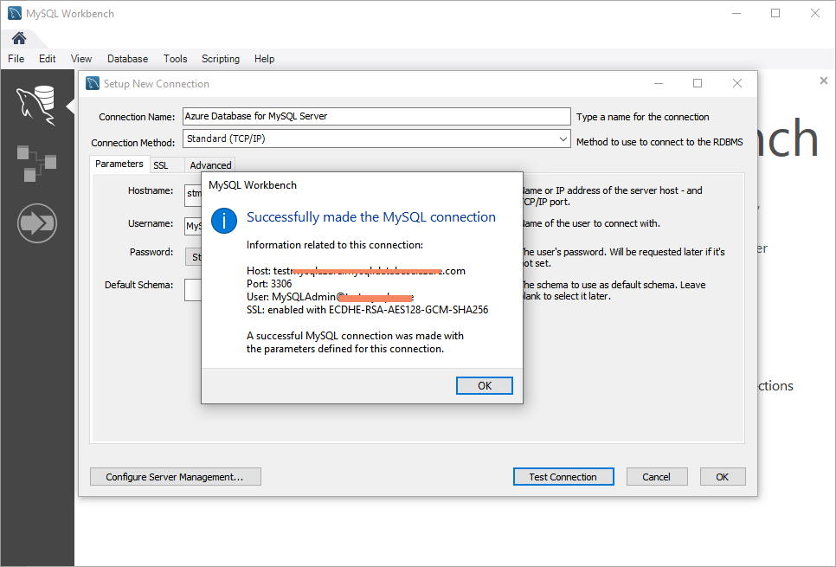Cancel the Setup New Connection dialog

click(656, 477)
